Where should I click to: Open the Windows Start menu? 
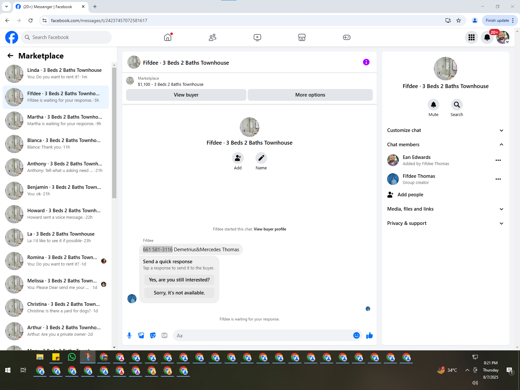pos(8,370)
